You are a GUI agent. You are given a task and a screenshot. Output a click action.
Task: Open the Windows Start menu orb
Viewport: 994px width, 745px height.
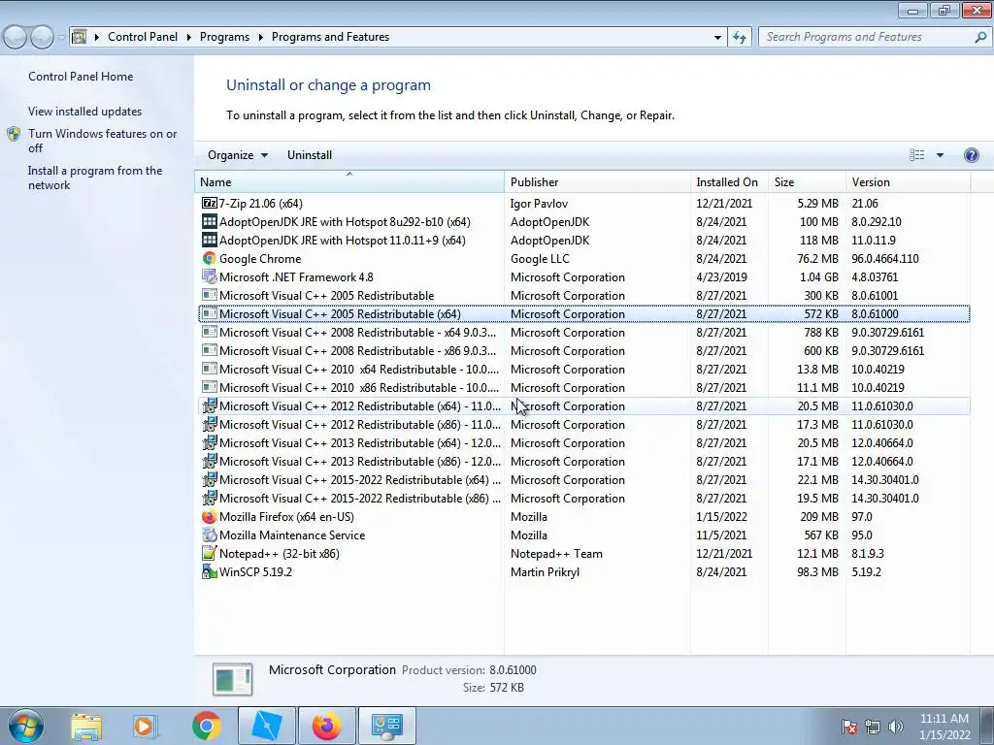(x=26, y=726)
